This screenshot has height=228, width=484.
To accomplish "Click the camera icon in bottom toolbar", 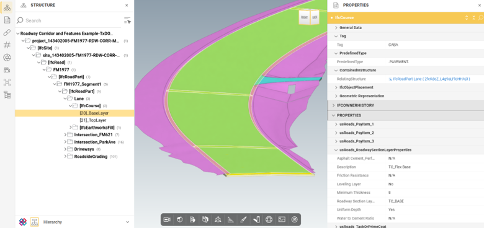I will [167, 219].
